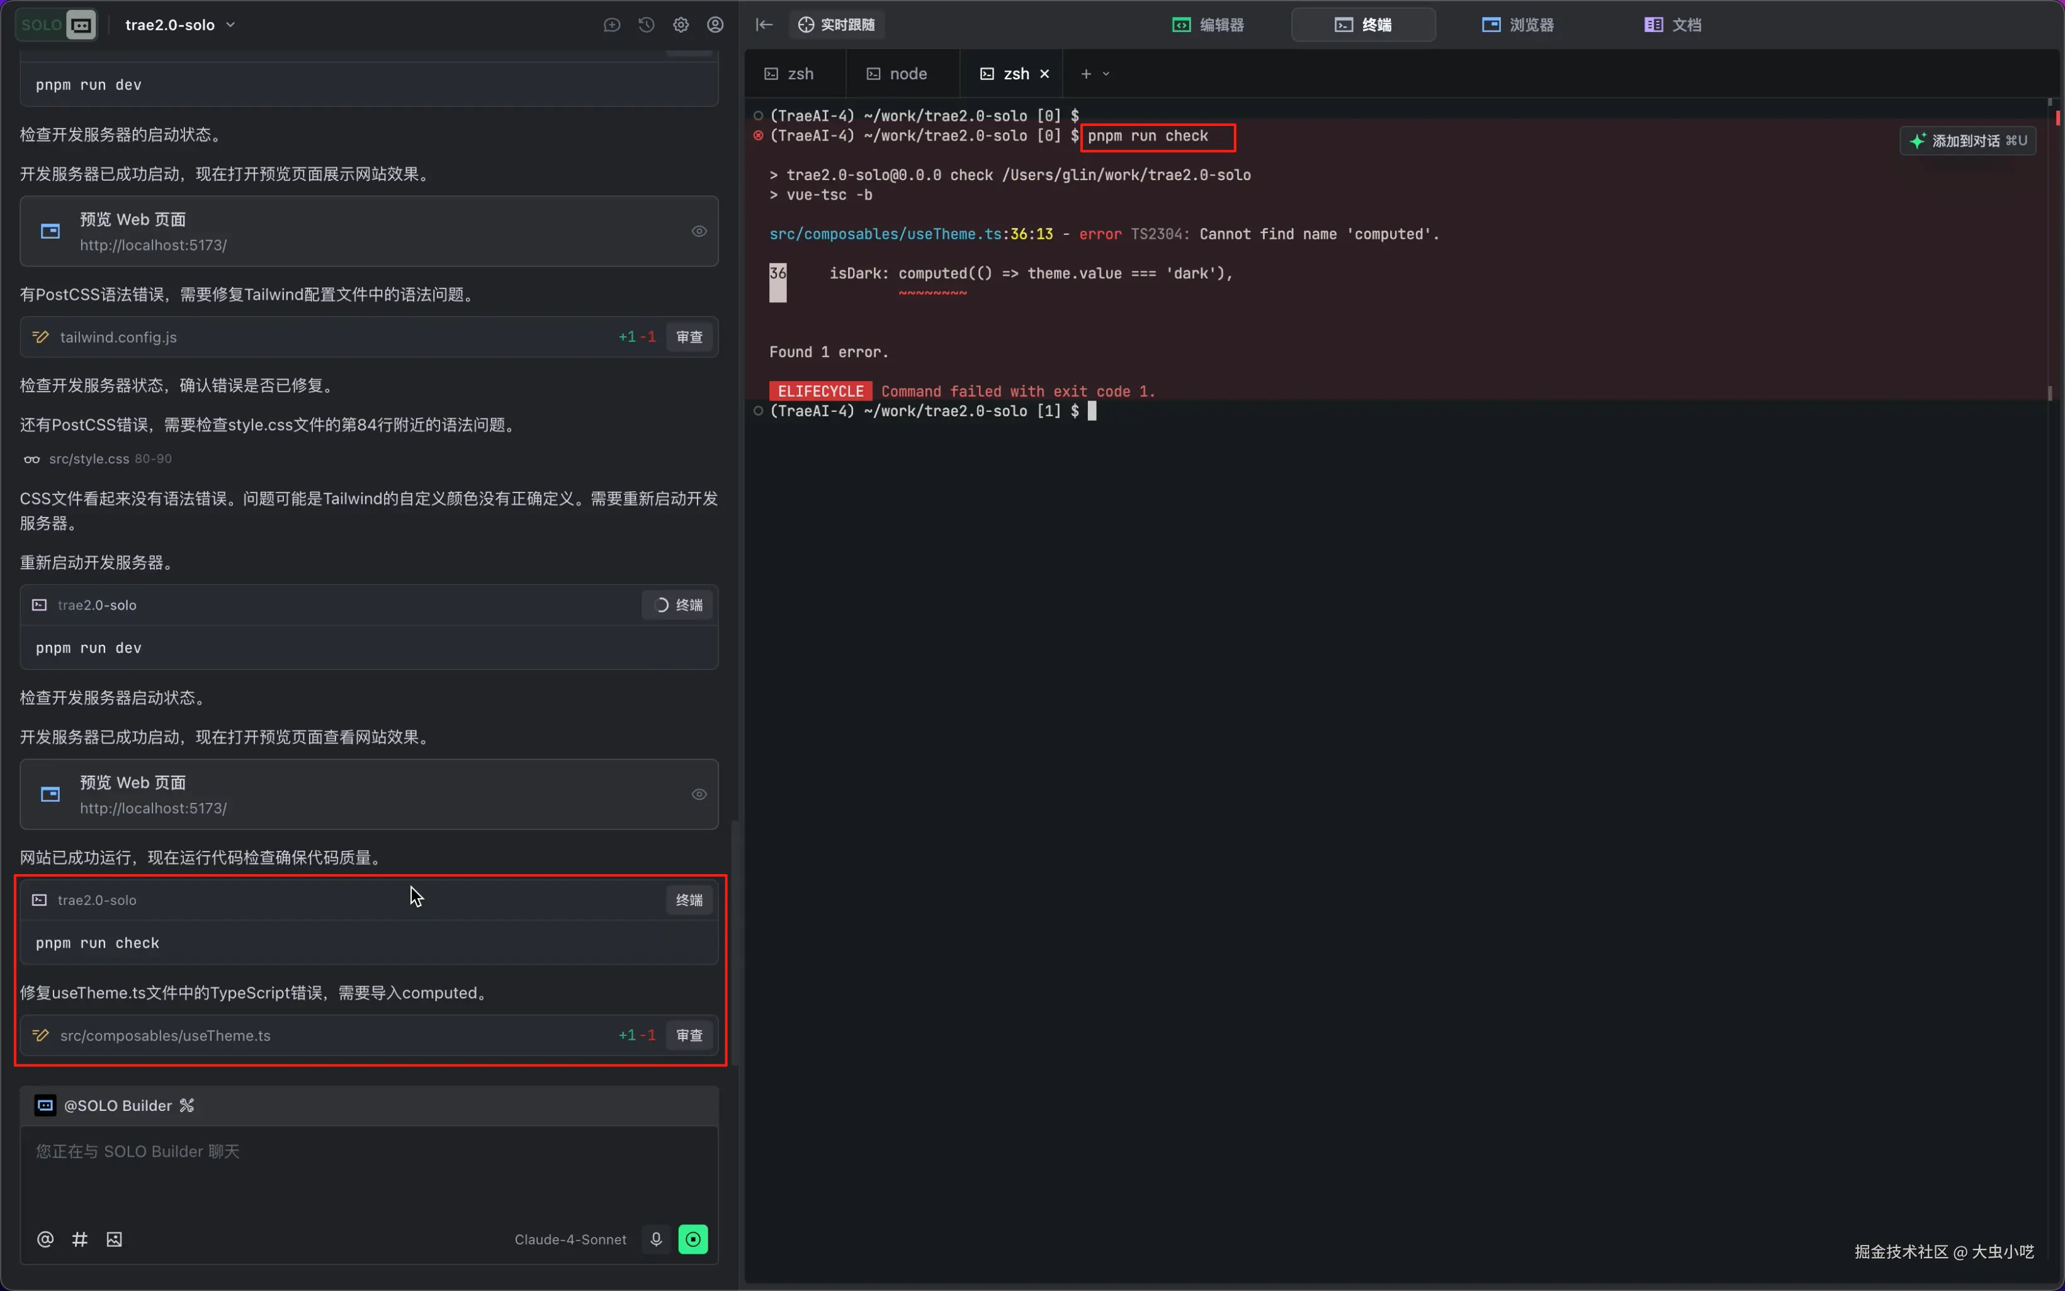Open SOLO settings with gear icon
This screenshot has width=2065, height=1291.
pyautogui.click(x=680, y=24)
